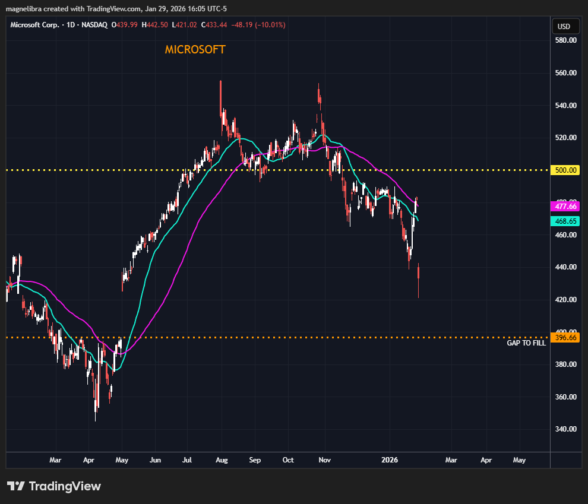Click the first May label on time axis
Image resolution: width=588 pixels, height=504 pixels.
(122, 460)
